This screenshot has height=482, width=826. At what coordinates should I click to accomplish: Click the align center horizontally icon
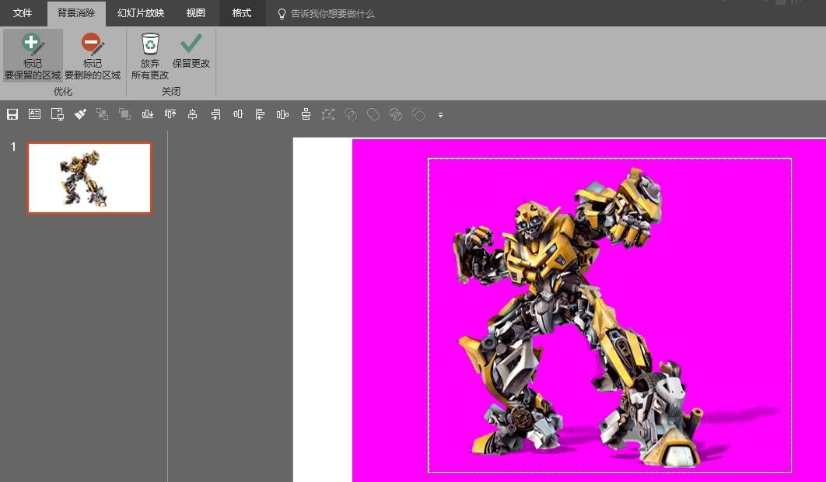[x=193, y=114]
